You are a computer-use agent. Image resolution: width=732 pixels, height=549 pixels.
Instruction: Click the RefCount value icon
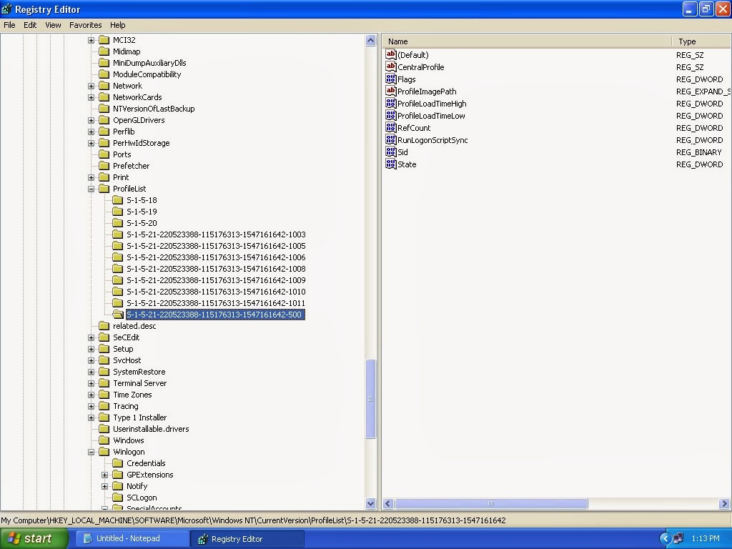pyautogui.click(x=391, y=127)
